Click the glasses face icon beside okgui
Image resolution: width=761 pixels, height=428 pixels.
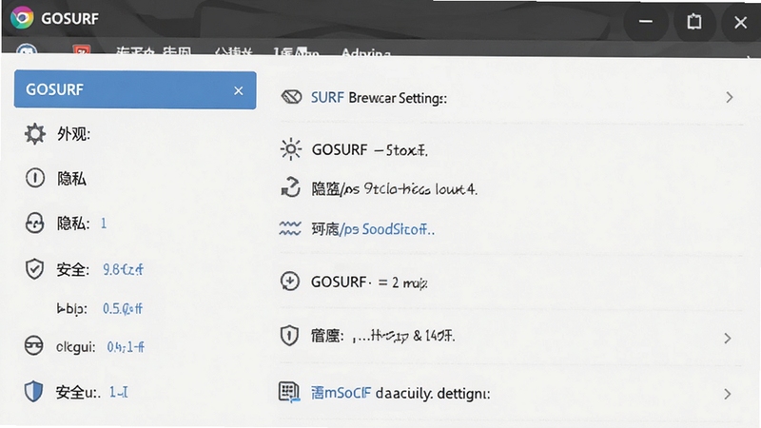(33, 346)
